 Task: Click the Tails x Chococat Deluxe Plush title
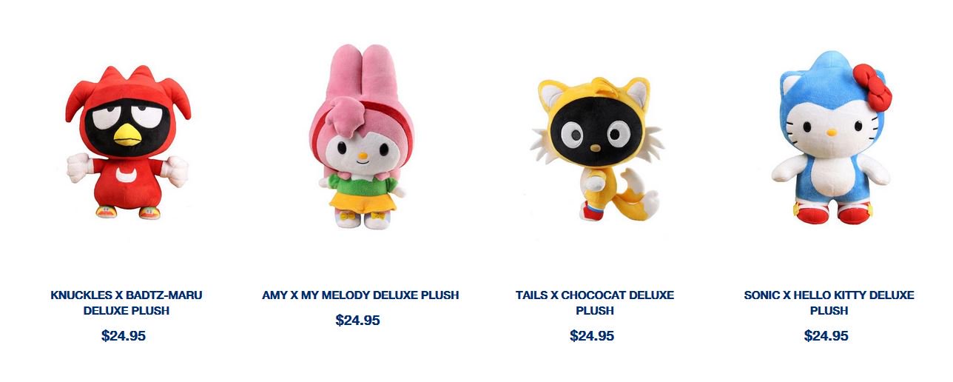pos(595,303)
